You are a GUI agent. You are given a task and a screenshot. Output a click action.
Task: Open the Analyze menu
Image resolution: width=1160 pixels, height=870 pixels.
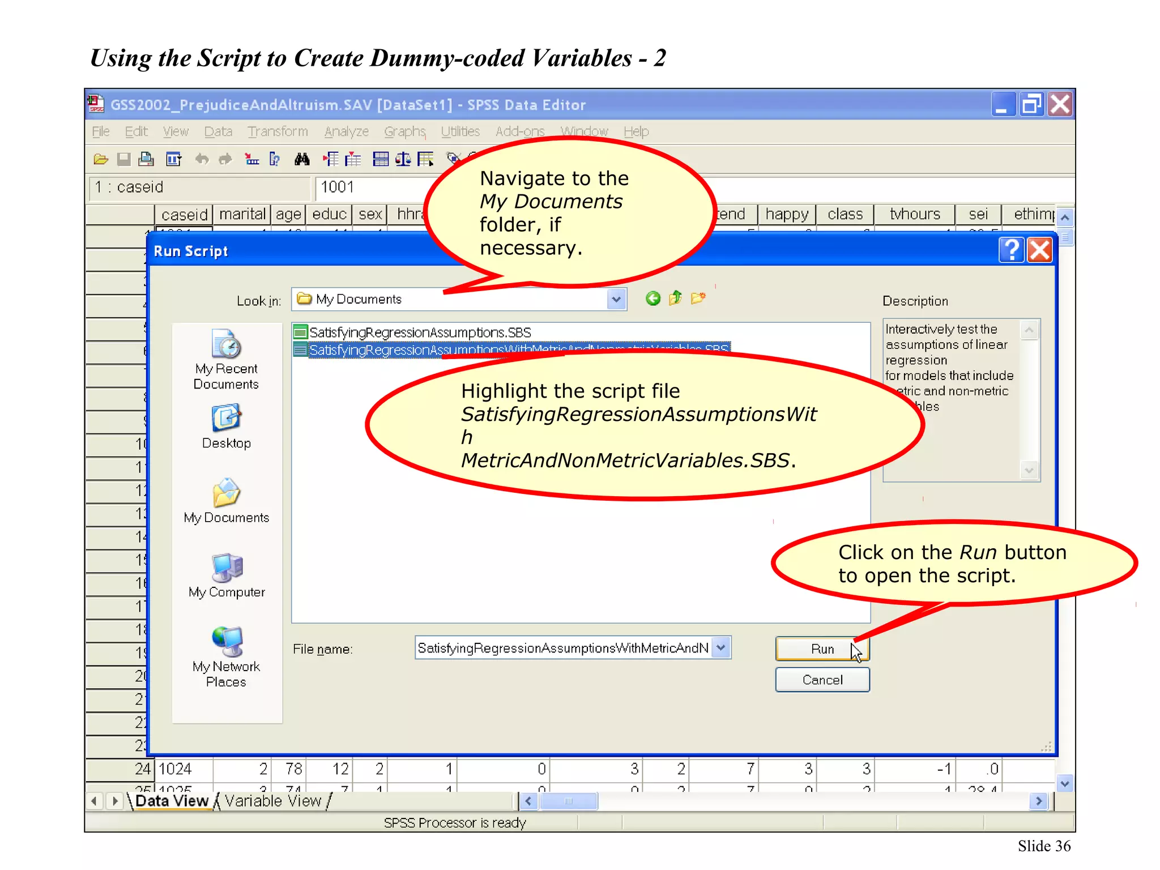point(347,131)
